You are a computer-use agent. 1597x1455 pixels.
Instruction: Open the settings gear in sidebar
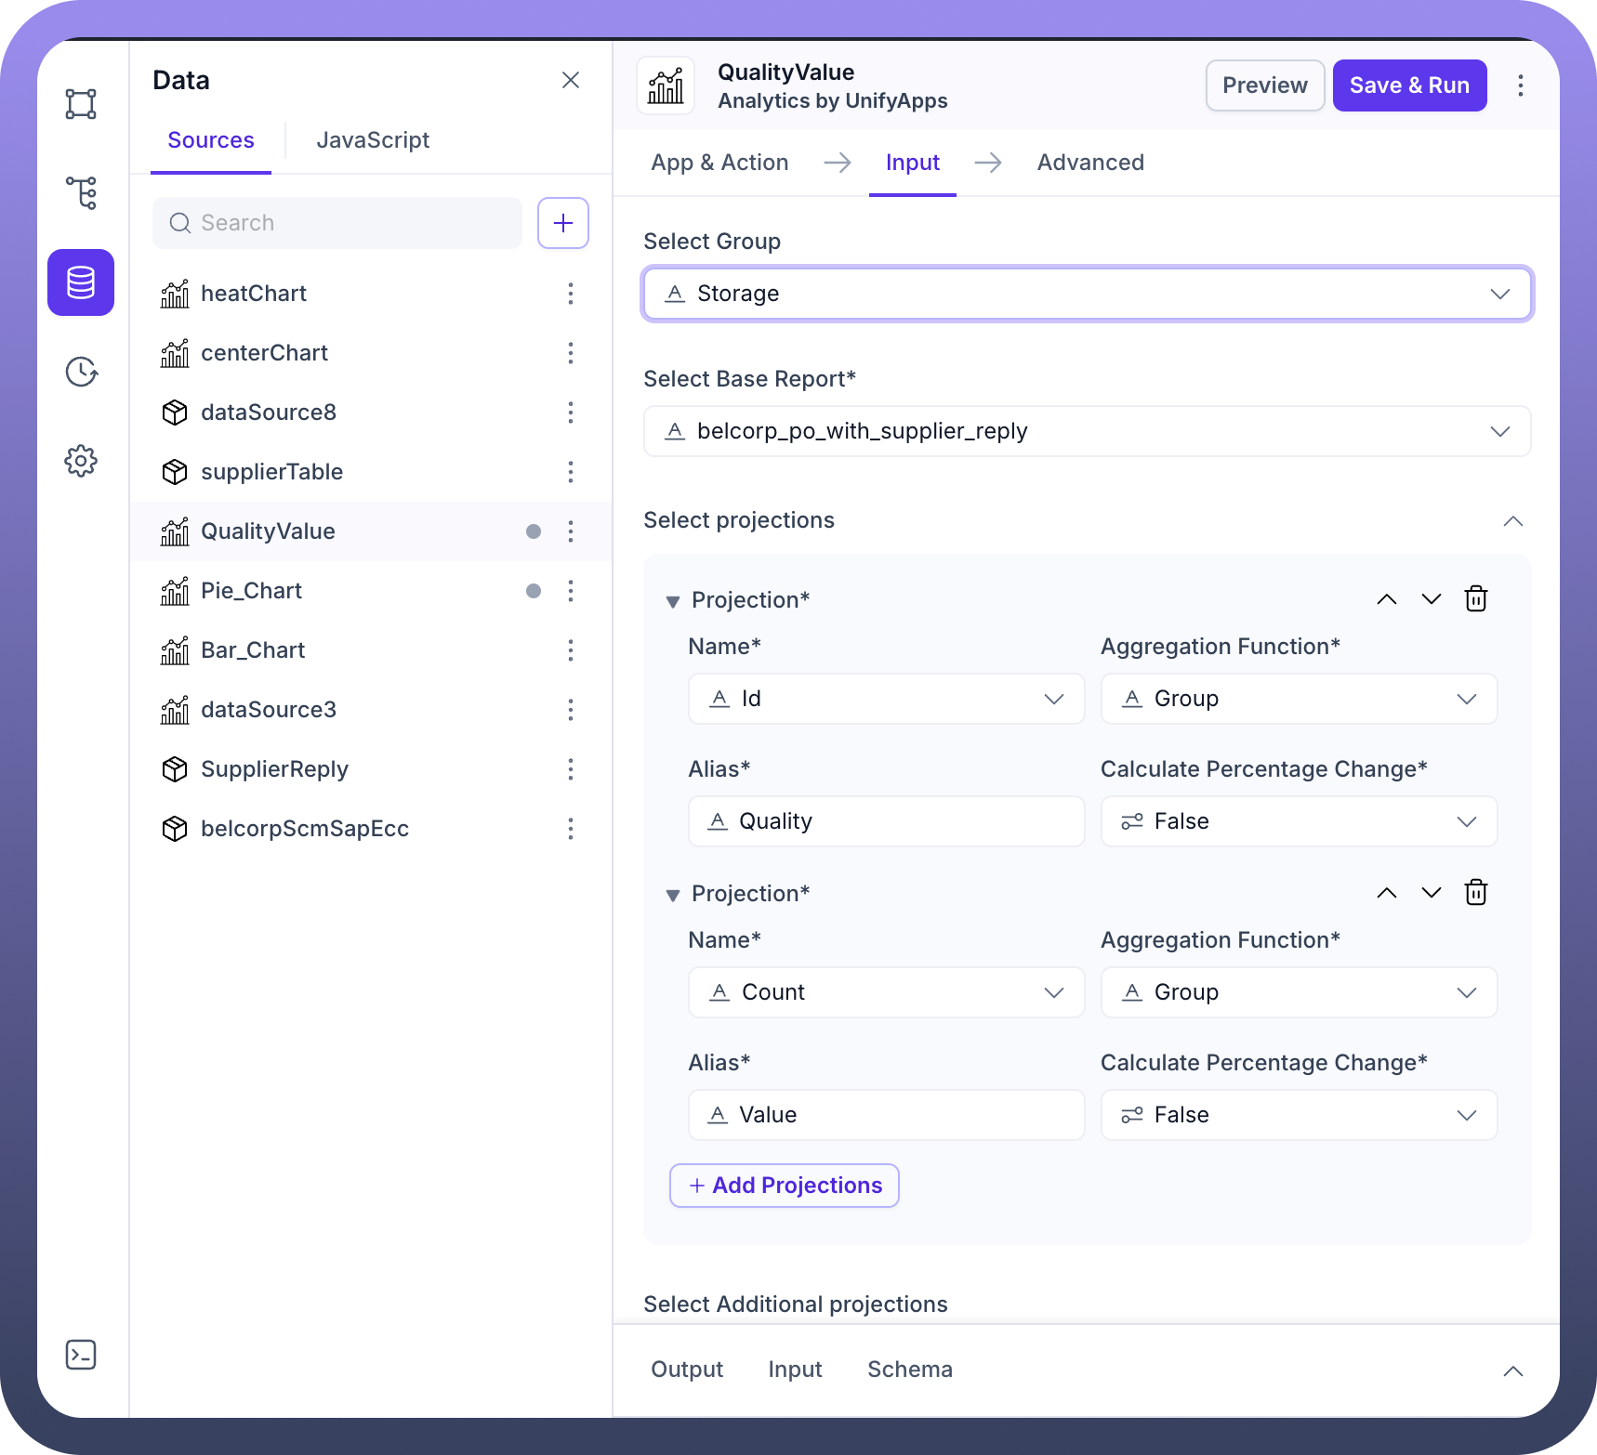click(x=81, y=461)
